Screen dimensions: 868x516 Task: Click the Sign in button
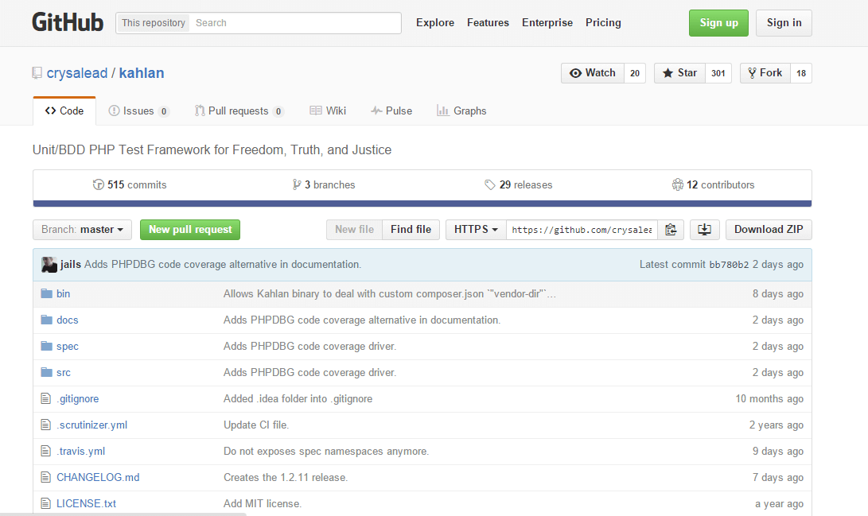pos(784,23)
